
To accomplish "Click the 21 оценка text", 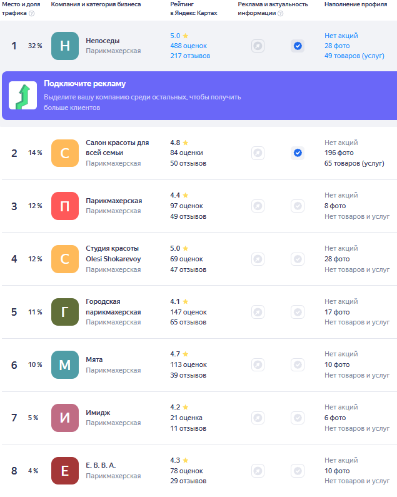I will (186, 418).
